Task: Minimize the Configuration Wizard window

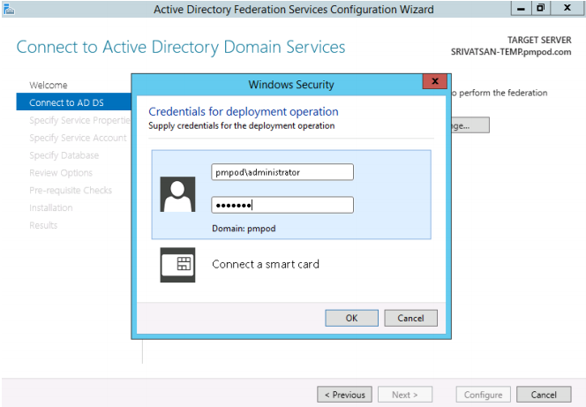Action: (x=521, y=8)
